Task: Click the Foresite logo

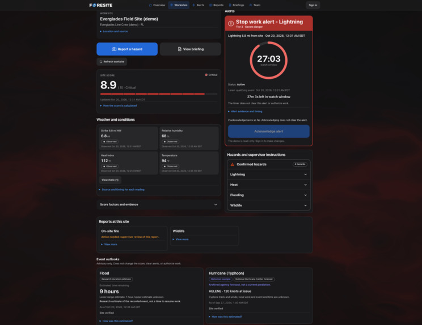Action: click(x=101, y=5)
